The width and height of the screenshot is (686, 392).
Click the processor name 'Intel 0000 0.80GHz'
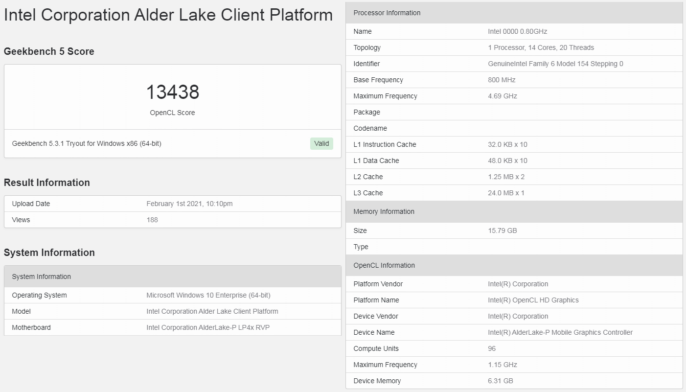click(518, 31)
